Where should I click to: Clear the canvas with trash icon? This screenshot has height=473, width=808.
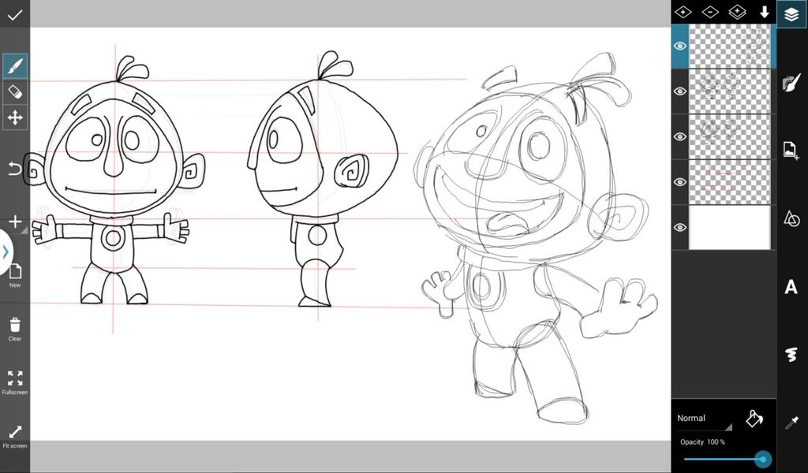click(x=15, y=330)
